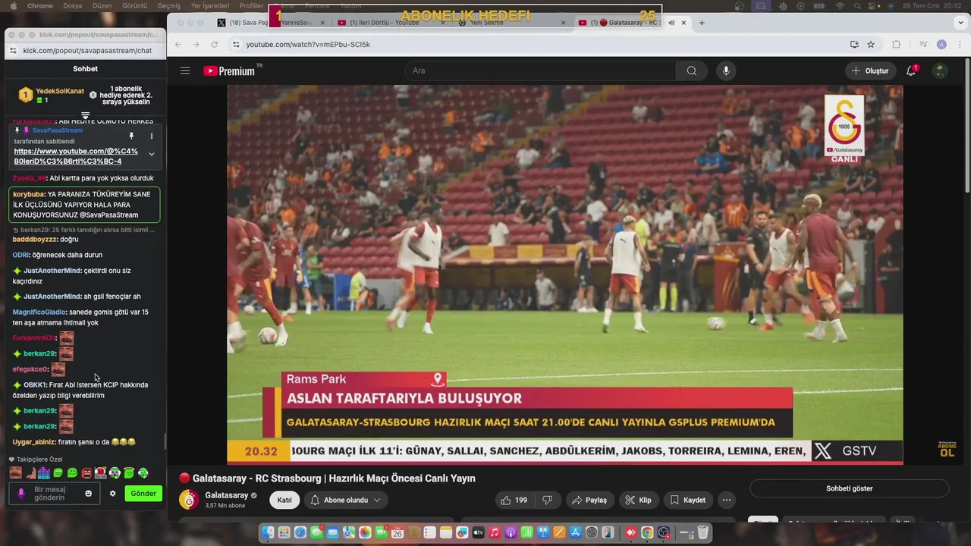Click the Kaydet save button
The height and width of the screenshot is (546, 971).
(688, 500)
